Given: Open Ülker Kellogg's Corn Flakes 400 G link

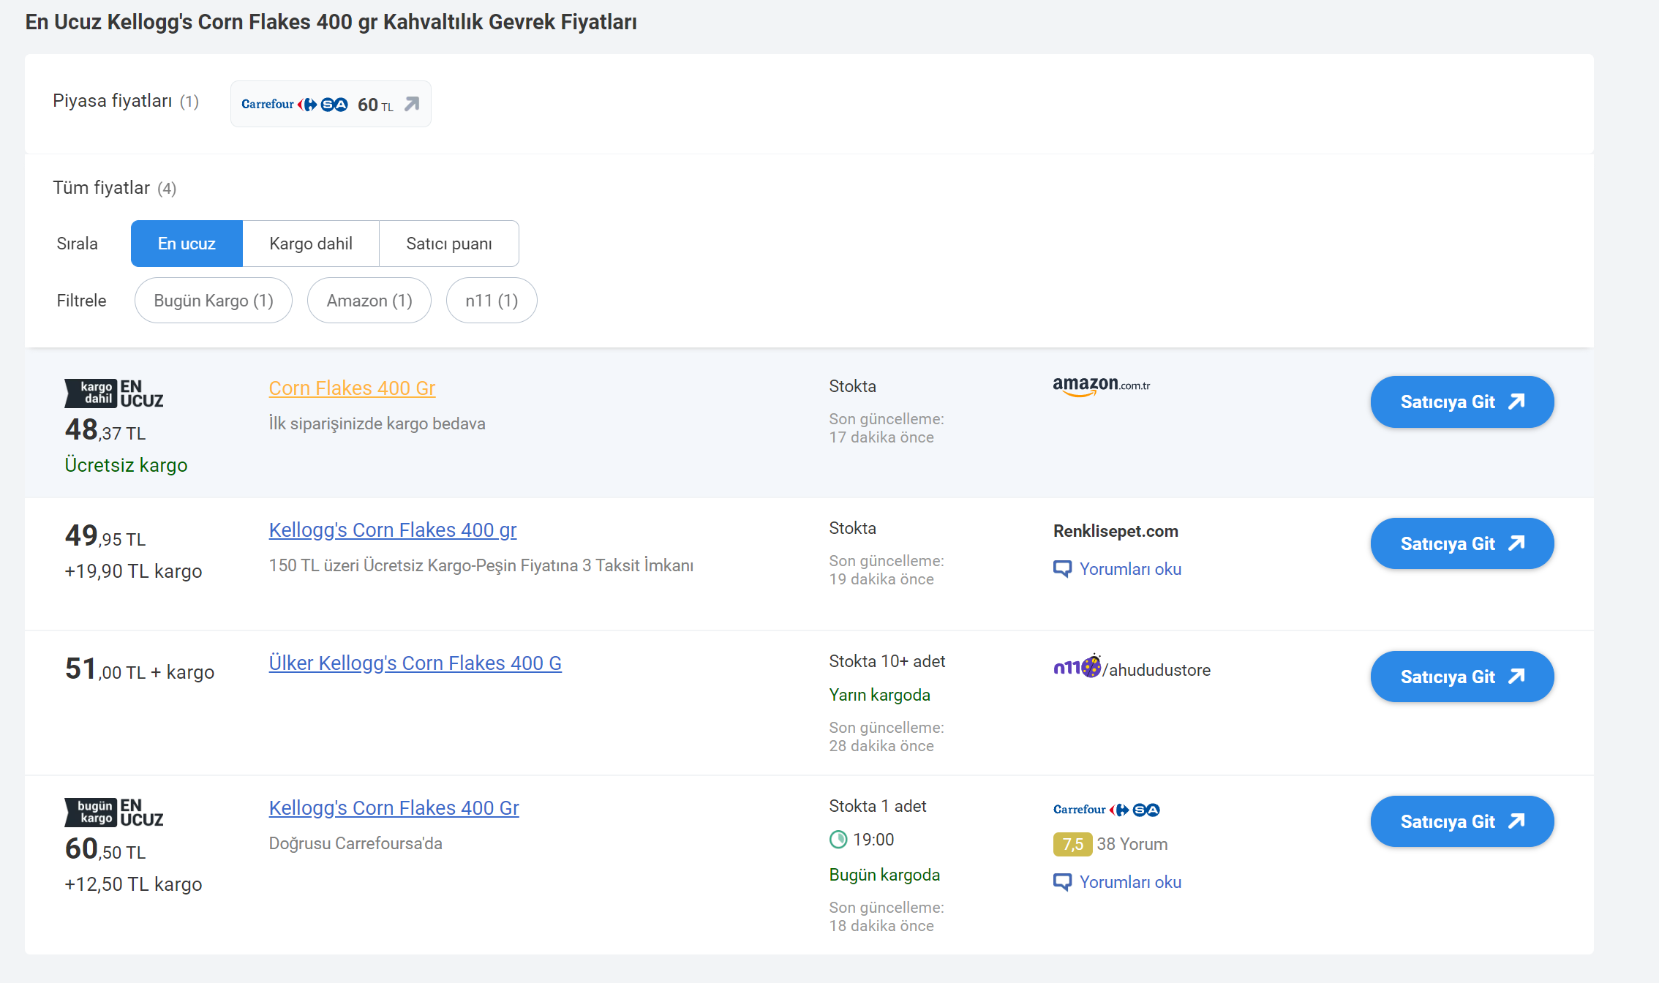Looking at the screenshot, I should (415, 663).
